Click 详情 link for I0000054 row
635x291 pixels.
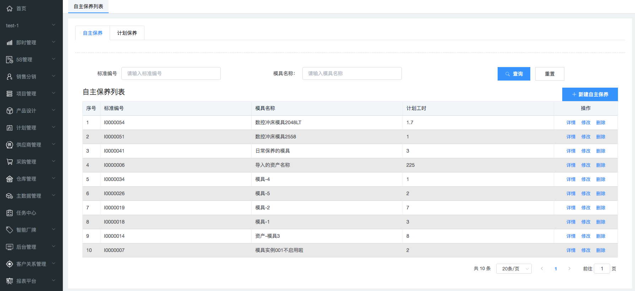tap(571, 122)
